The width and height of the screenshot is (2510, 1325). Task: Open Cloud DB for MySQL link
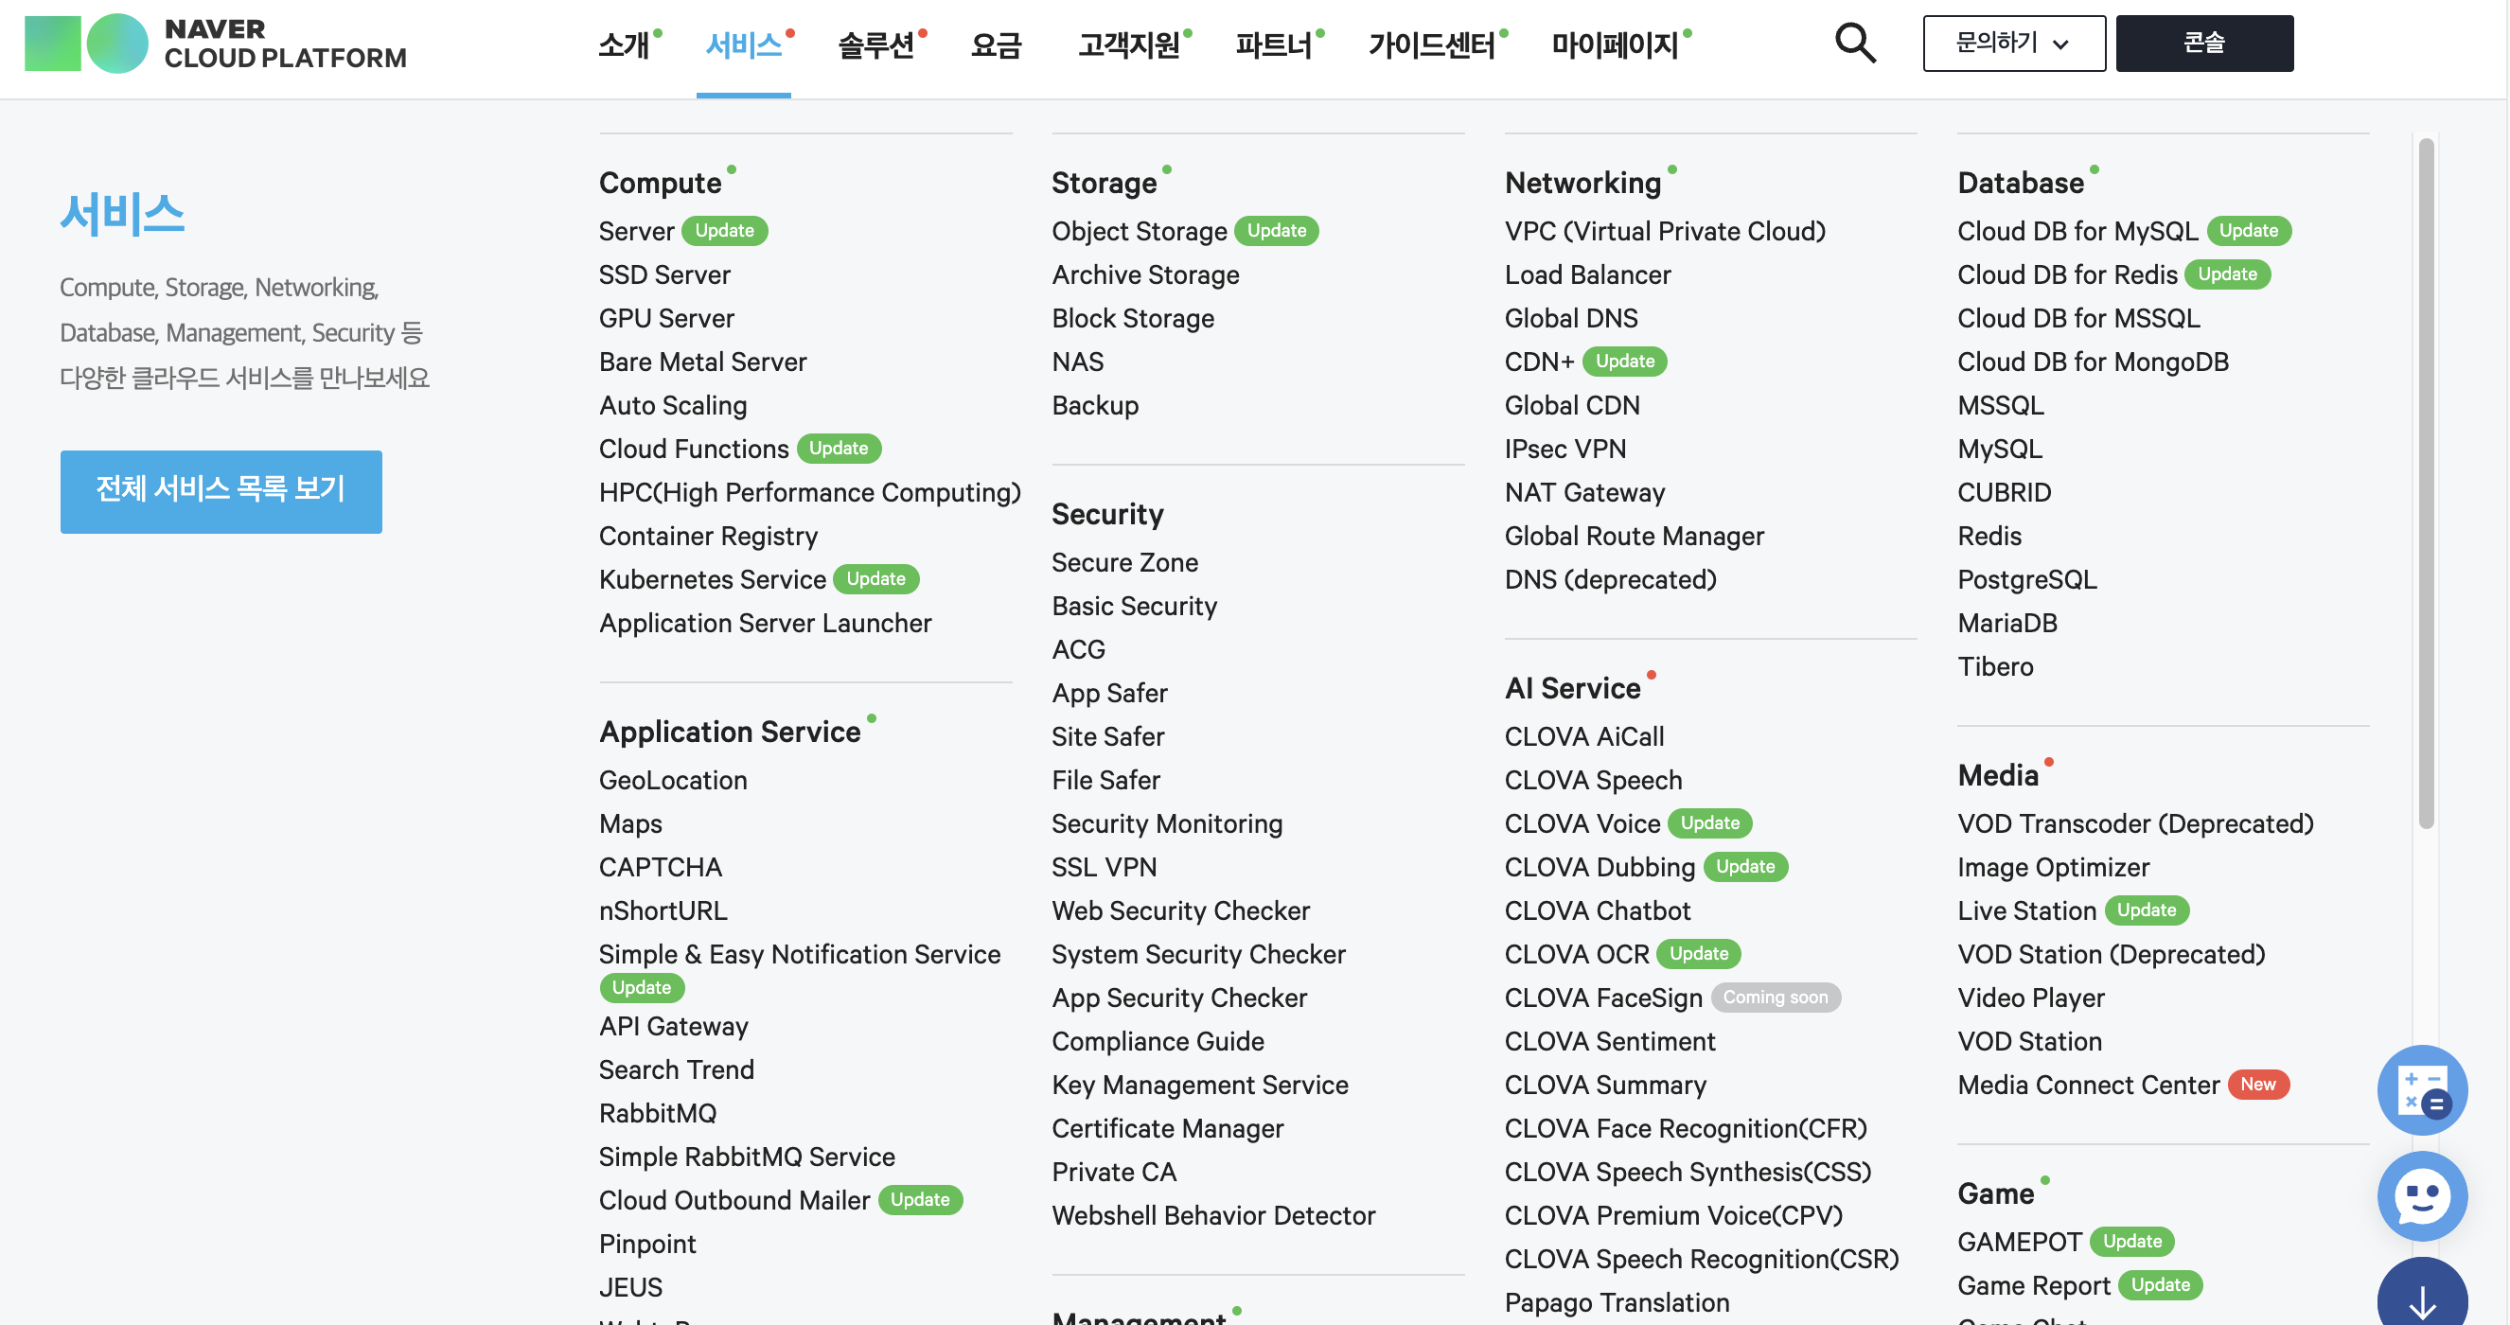[2077, 231]
